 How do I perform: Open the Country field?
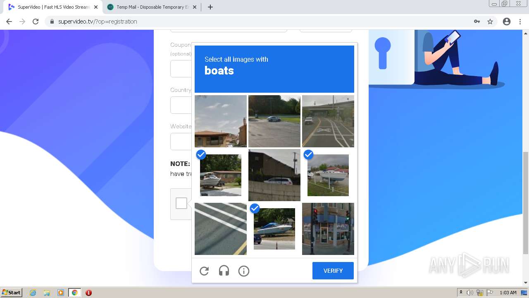pyautogui.click(x=181, y=105)
